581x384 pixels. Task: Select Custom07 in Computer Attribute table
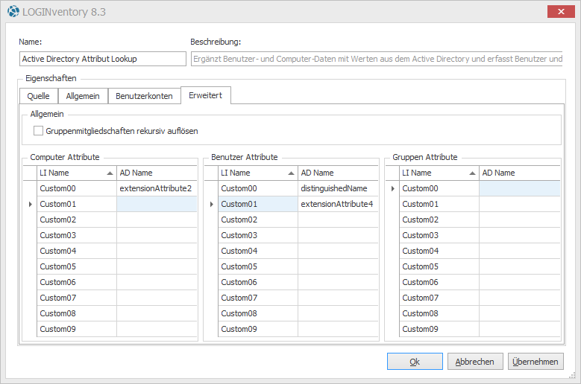(x=77, y=298)
